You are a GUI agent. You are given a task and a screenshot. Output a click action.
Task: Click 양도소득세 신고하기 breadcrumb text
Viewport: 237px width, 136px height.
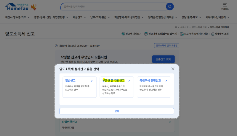coord(219,27)
